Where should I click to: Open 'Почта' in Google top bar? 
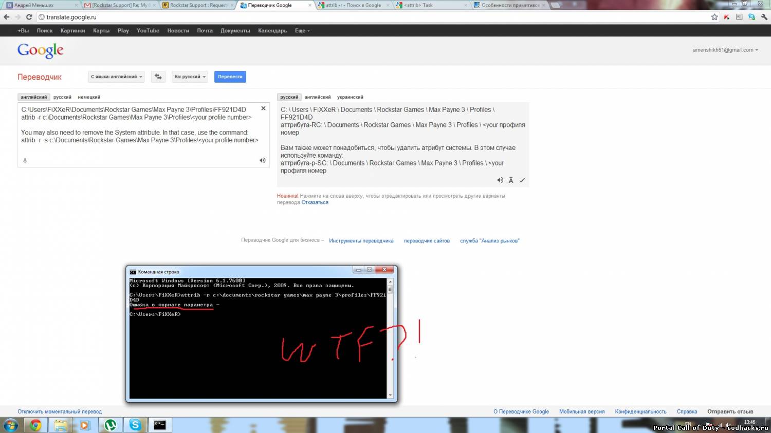(205, 31)
